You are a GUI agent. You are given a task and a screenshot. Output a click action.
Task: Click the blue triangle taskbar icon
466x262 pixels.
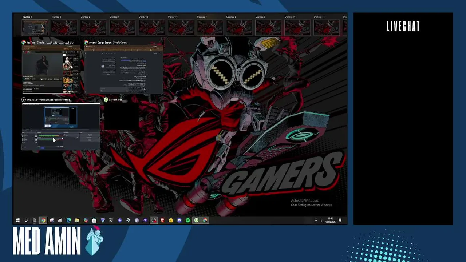point(103,220)
